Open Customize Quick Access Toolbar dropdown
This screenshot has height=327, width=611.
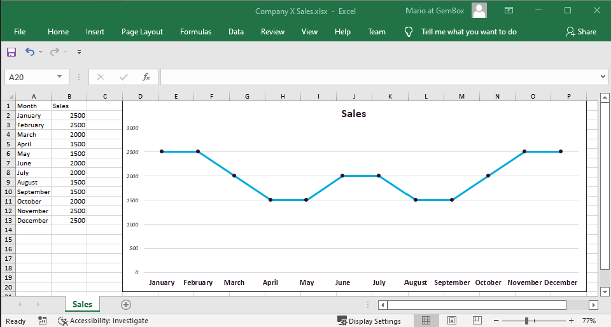point(79,52)
